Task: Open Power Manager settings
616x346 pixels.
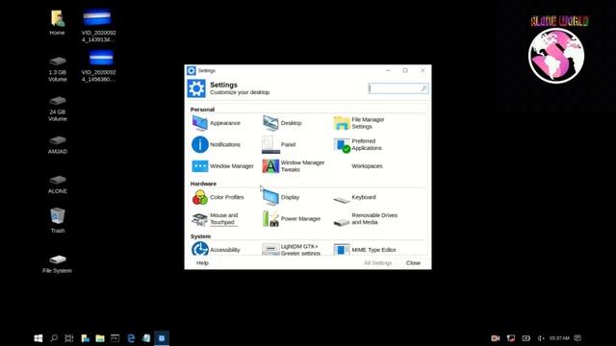Action: [292, 219]
